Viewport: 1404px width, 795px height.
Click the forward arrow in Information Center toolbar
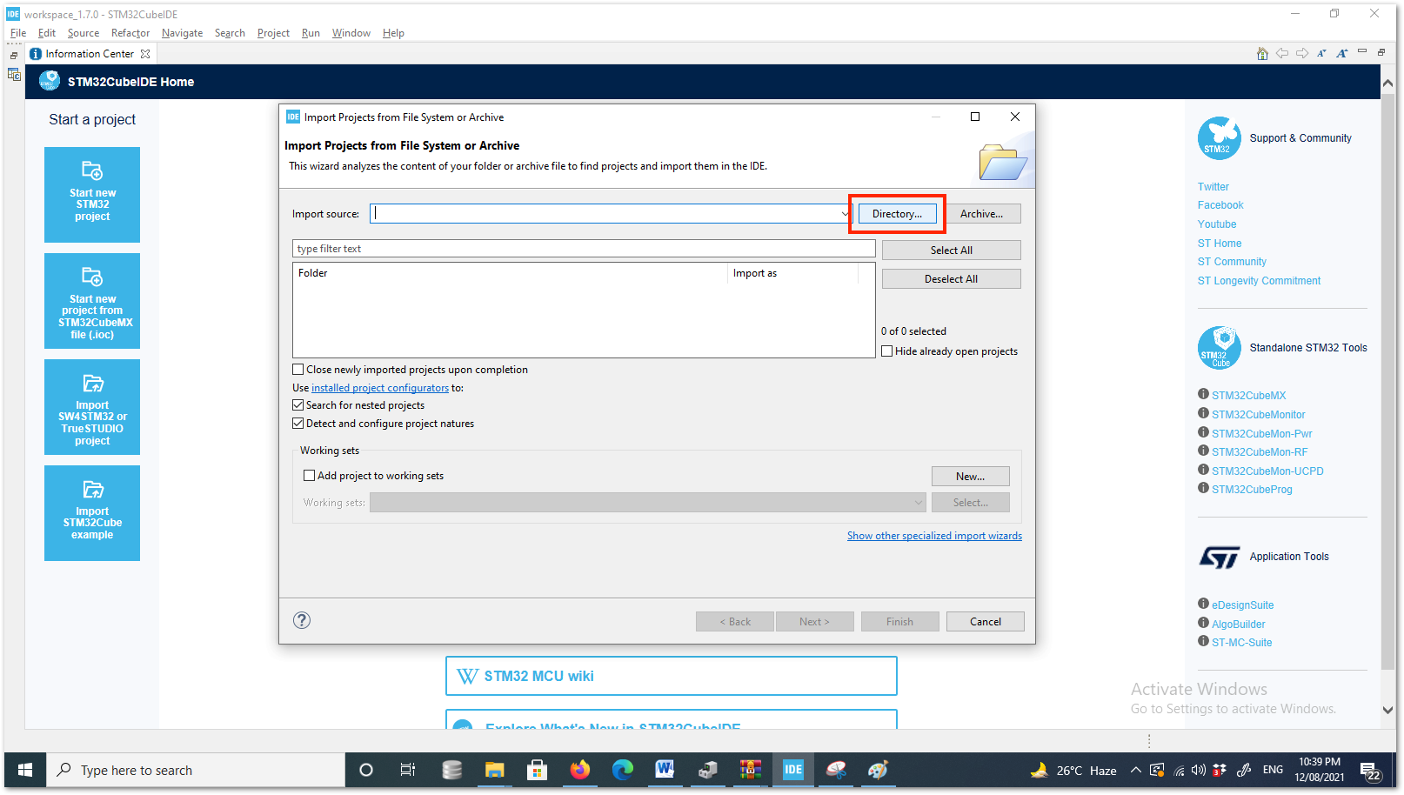[x=1302, y=54]
